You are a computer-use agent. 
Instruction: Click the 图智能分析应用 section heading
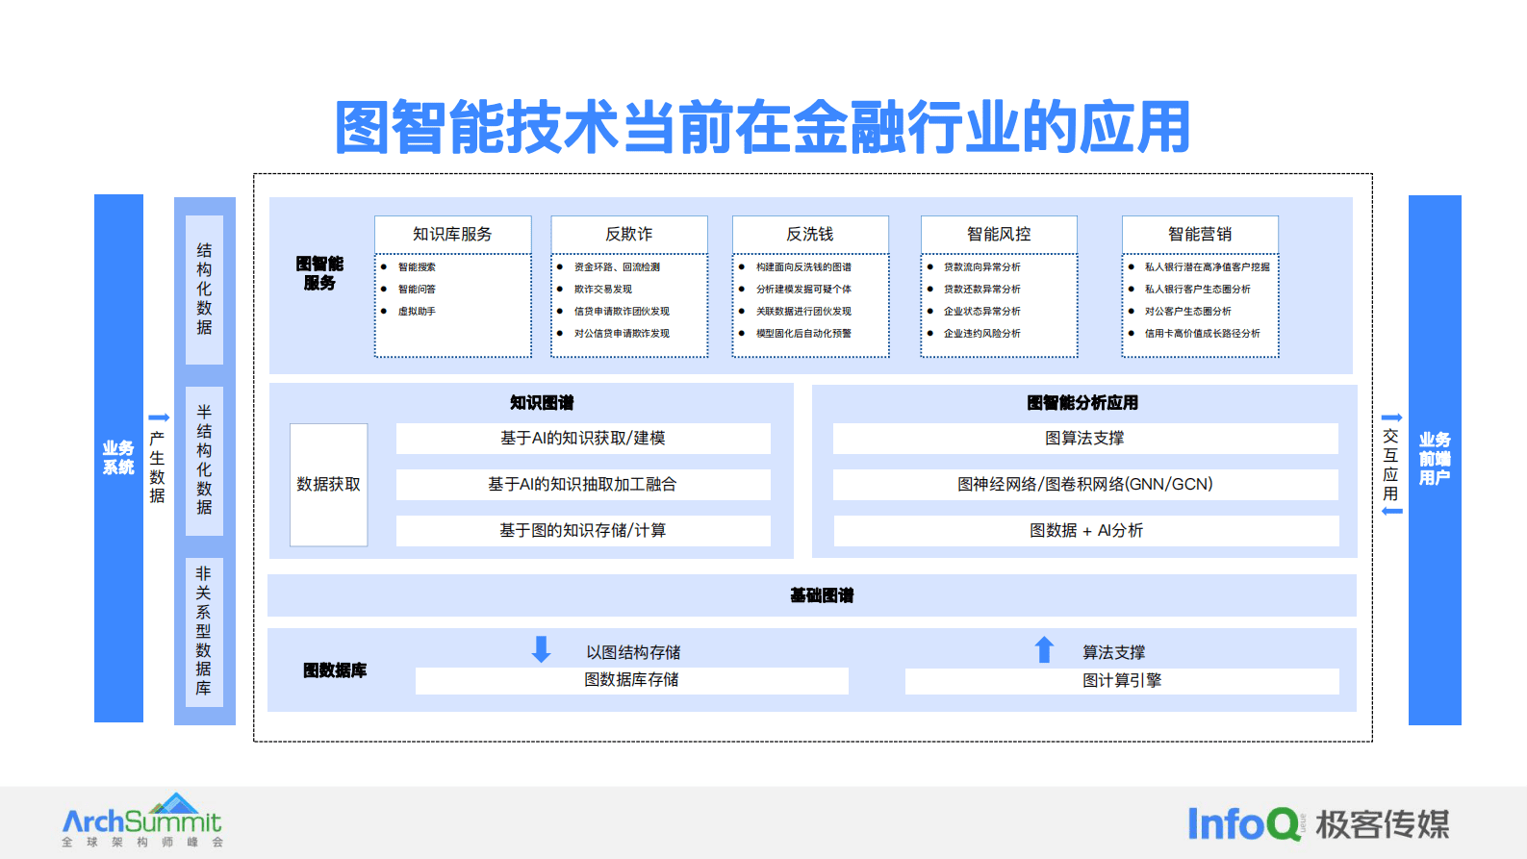click(x=1082, y=403)
